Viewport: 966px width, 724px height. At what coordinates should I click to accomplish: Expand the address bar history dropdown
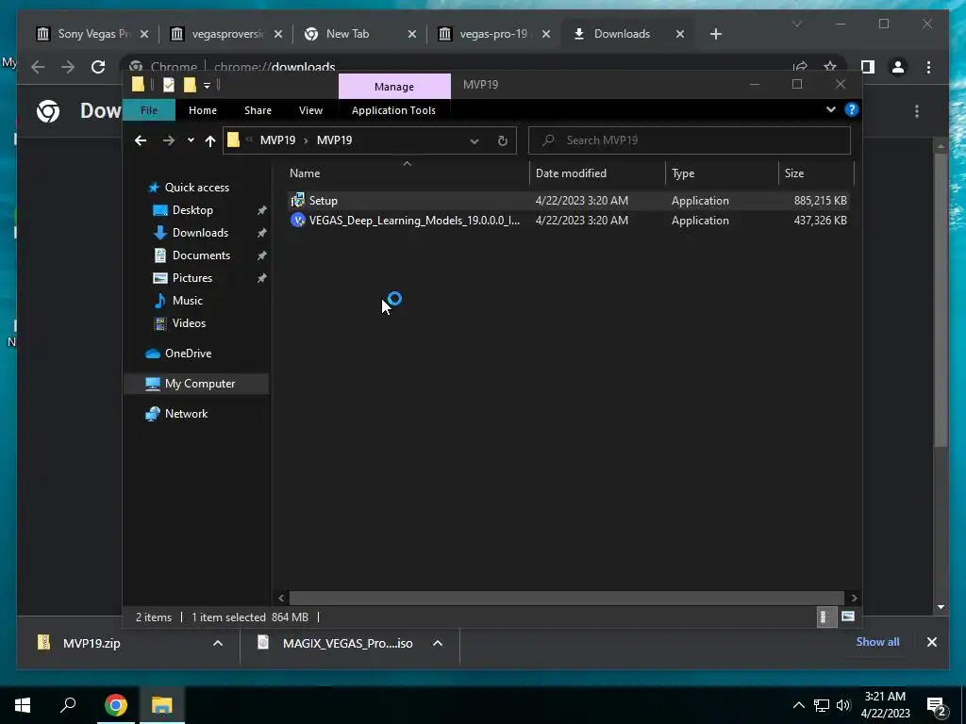[x=475, y=141]
